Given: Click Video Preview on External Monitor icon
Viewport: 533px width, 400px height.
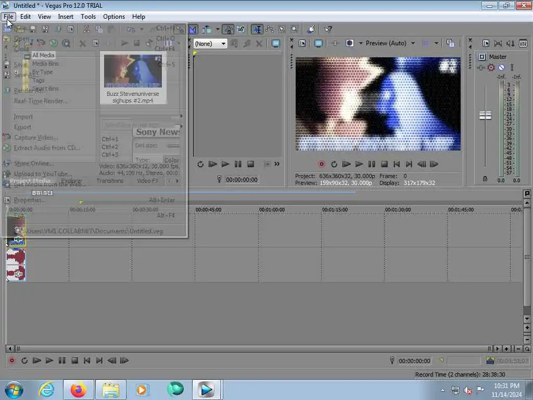Looking at the screenshot, I should pos(319,43).
